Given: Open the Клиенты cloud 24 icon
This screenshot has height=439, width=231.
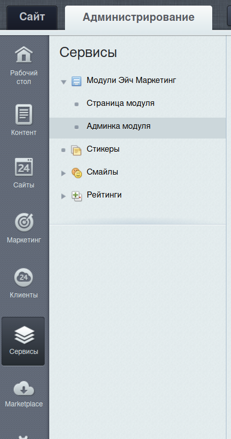Looking at the screenshot, I should (24, 277).
